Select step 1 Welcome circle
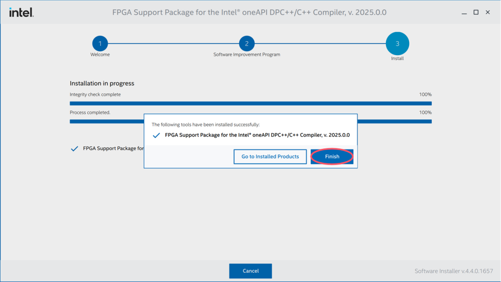The image size is (501, 282). coord(100,44)
